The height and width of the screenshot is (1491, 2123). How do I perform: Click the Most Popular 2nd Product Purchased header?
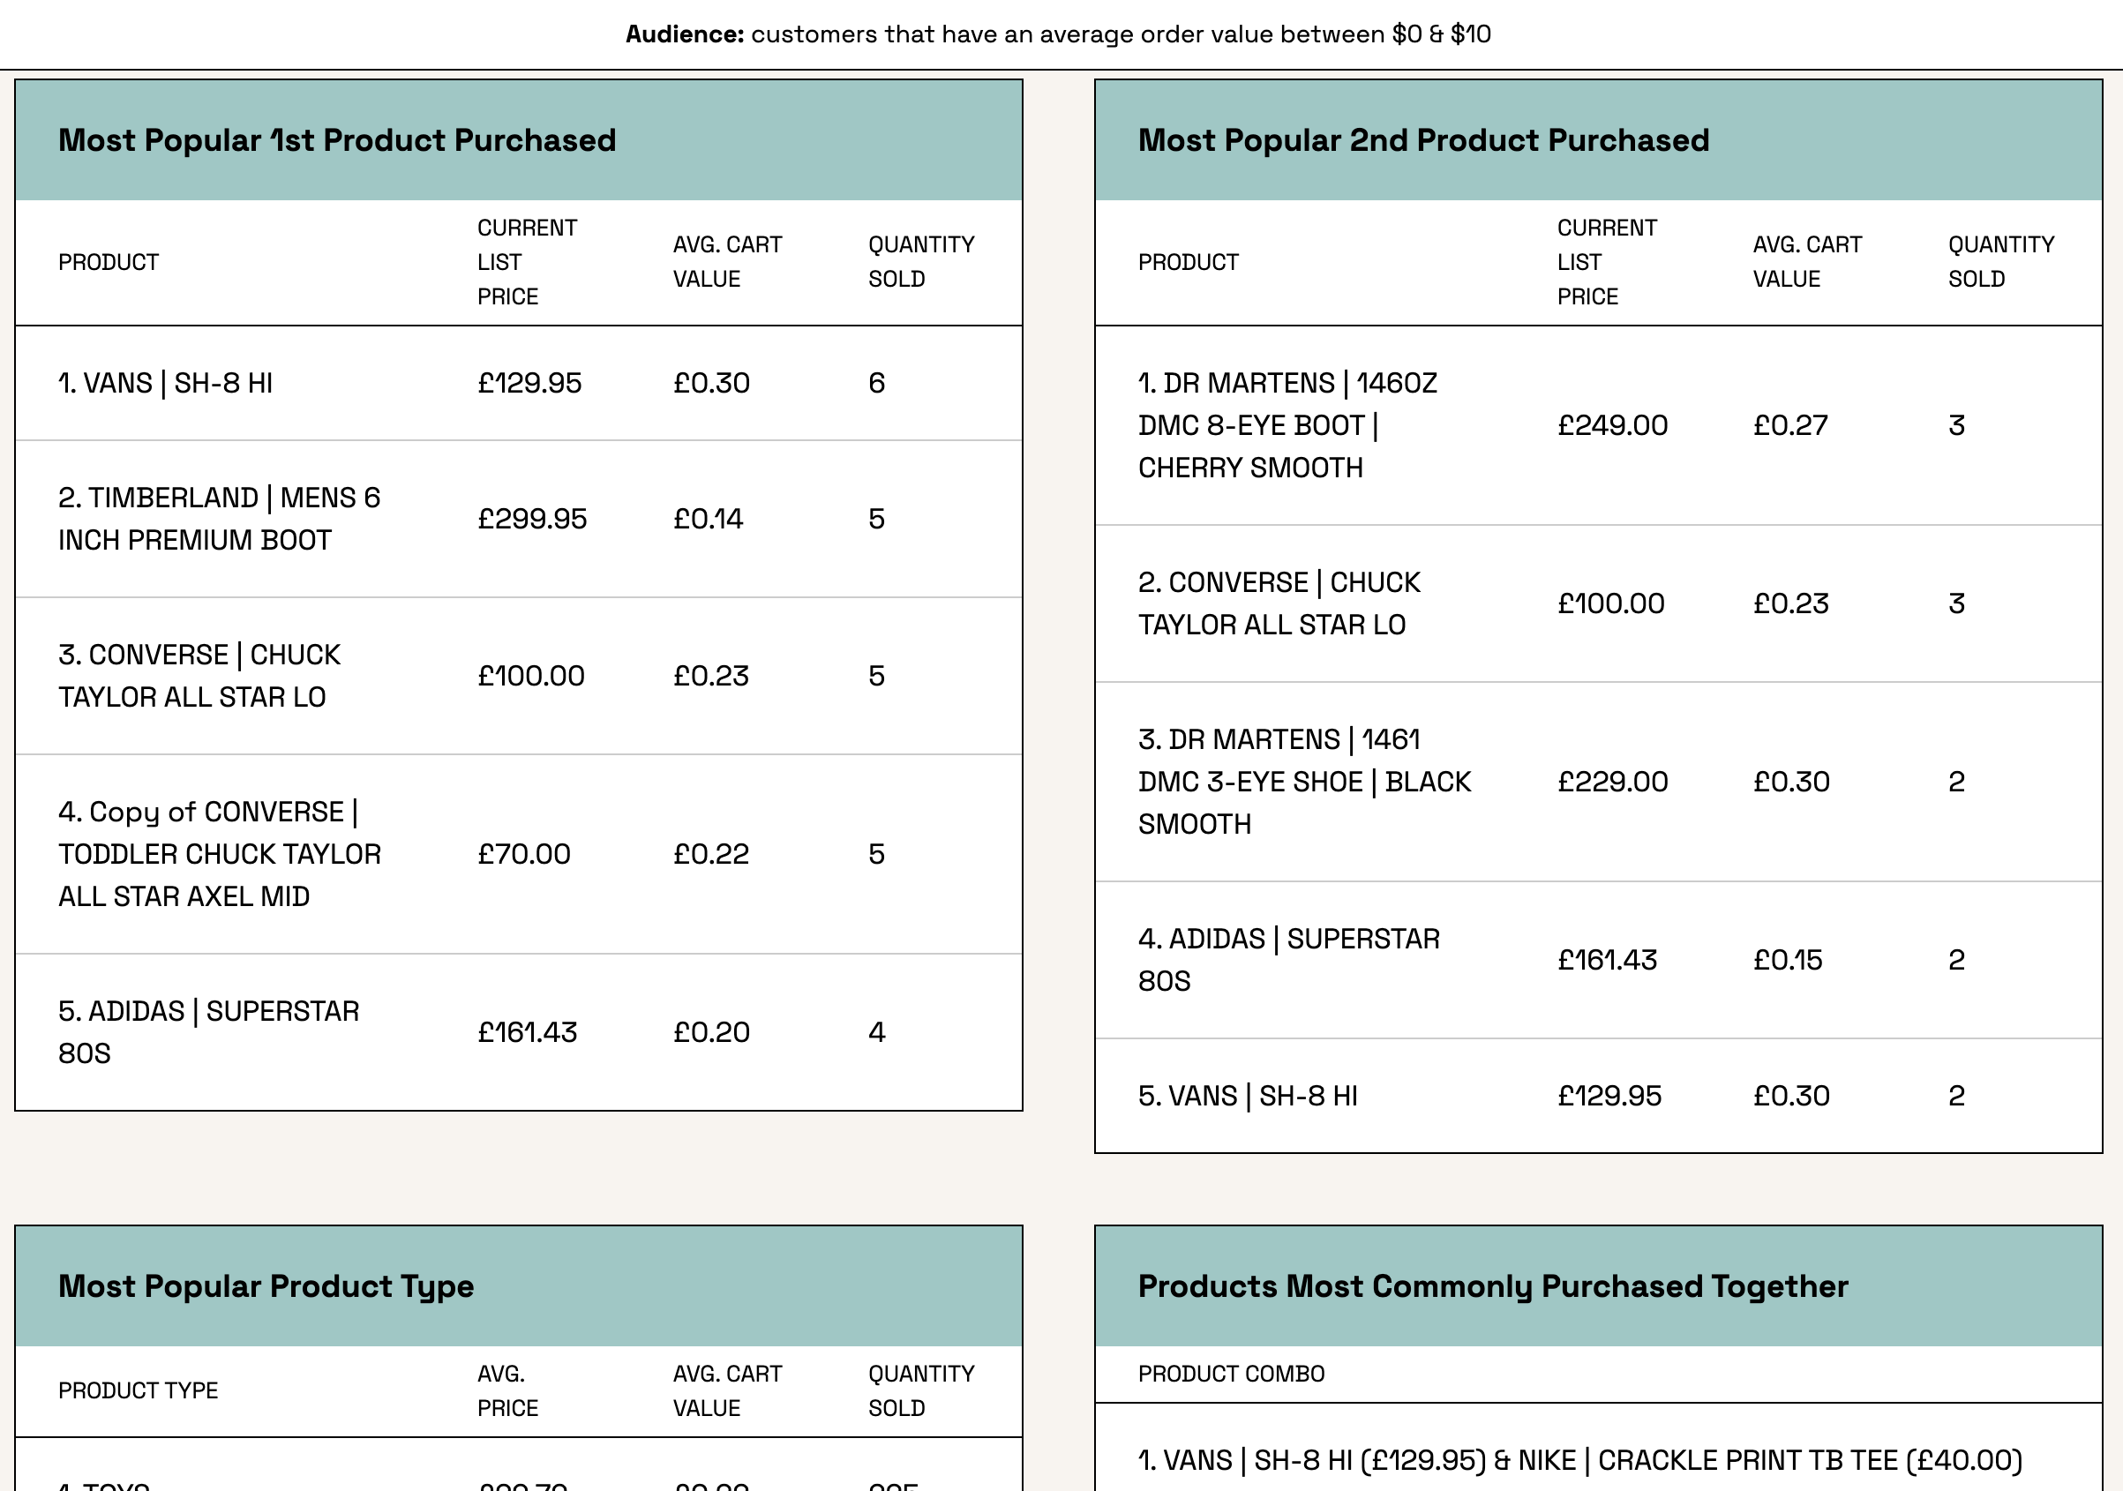pyautogui.click(x=1423, y=140)
